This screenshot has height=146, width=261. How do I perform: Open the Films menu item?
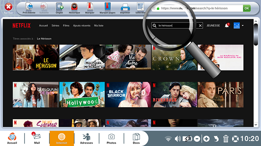point(66,26)
